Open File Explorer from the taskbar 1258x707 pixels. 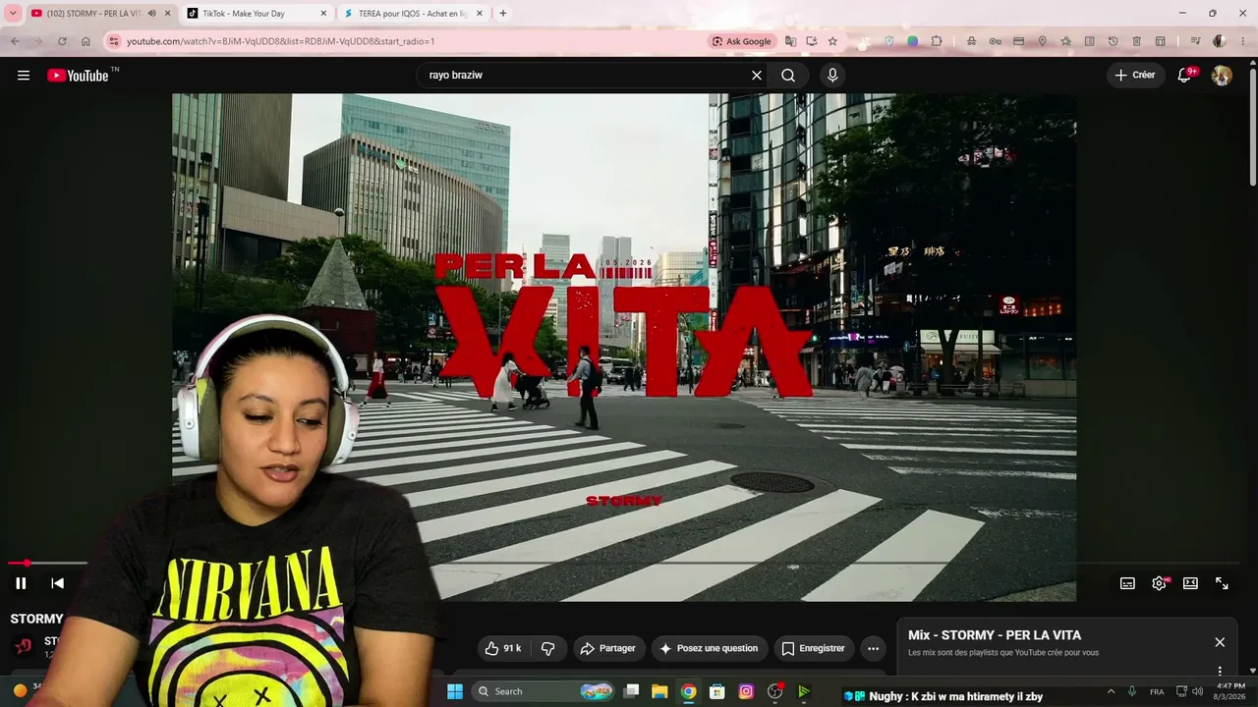tap(659, 691)
